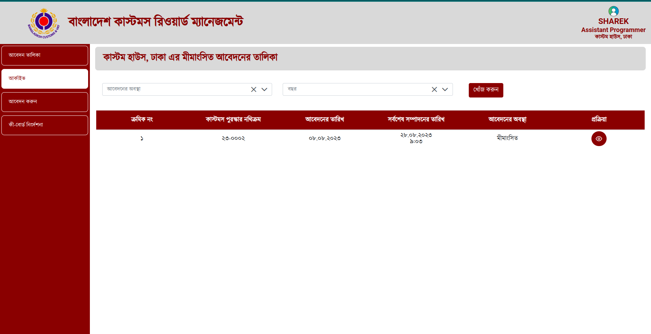The width and height of the screenshot is (651, 334).
Task: Click the serial number ১ cell
Action: (142, 138)
